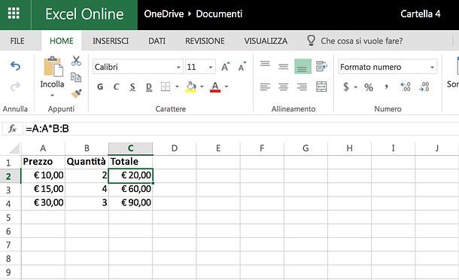Align text to bottom
The height and width of the screenshot is (280, 459).
[x=302, y=66]
